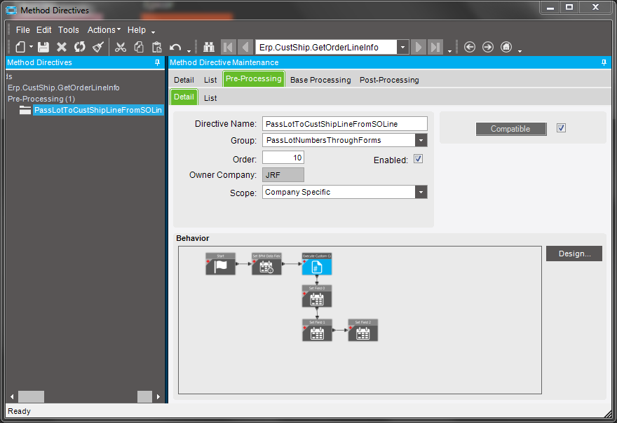Click the tree panel scroll left arrow
Image resolution: width=617 pixels, height=423 pixels.
pyautogui.click(x=12, y=396)
